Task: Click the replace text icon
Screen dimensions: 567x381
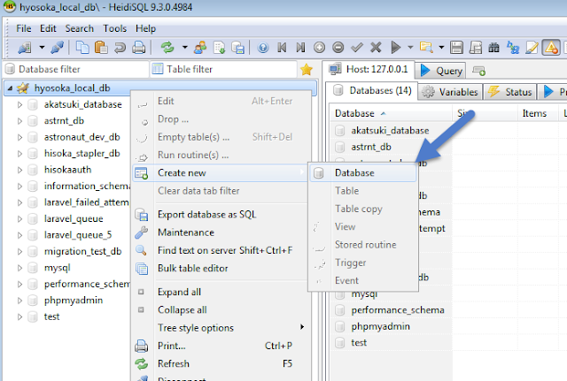Action: pyautogui.click(x=513, y=48)
